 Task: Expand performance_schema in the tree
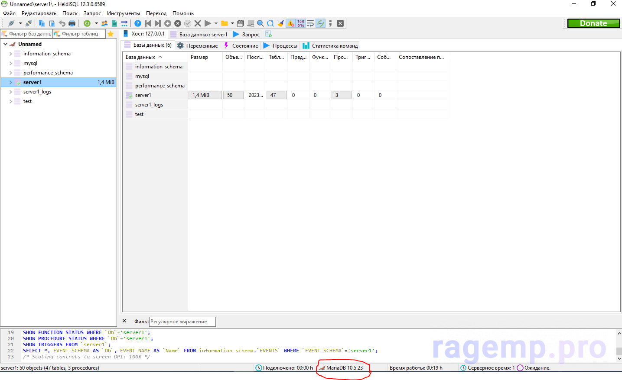point(10,73)
